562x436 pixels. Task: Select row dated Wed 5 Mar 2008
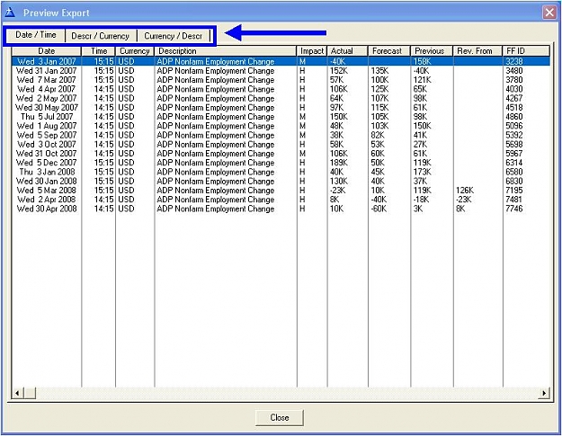[x=281, y=191]
